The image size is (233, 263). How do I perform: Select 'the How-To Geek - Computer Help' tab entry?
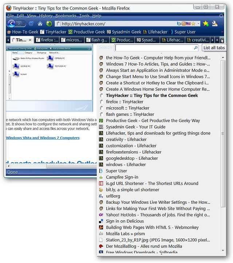pyautogui.click(x=158, y=58)
